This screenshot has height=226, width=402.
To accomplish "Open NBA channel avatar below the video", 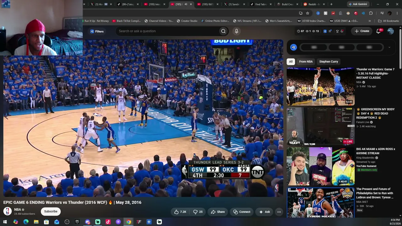I will click(8, 211).
